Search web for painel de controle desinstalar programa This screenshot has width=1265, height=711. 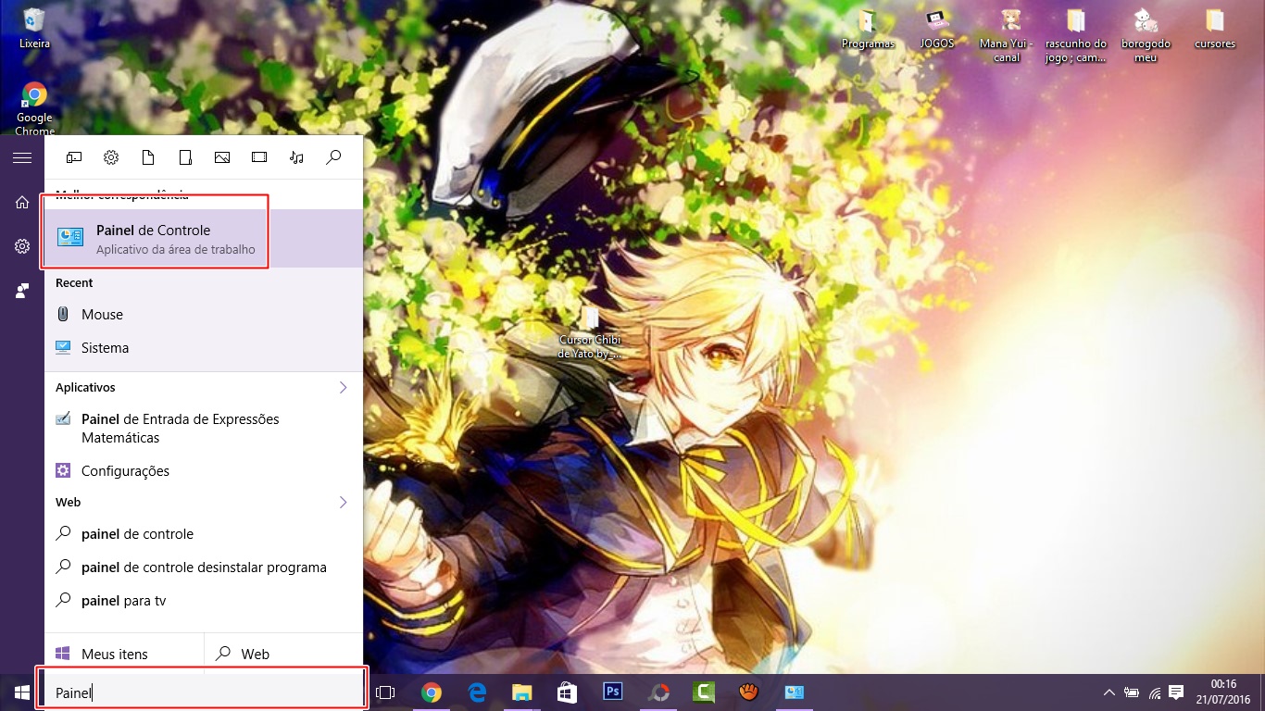coord(204,568)
